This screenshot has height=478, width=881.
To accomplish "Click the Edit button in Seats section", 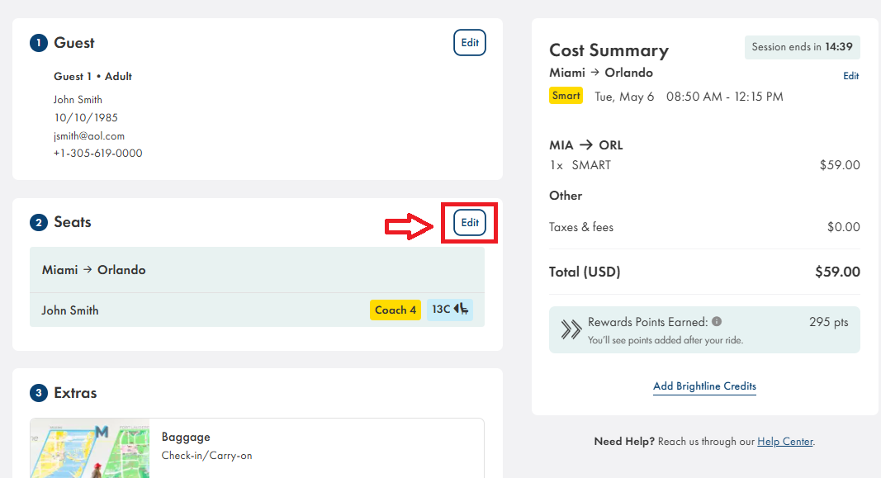I will (469, 223).
